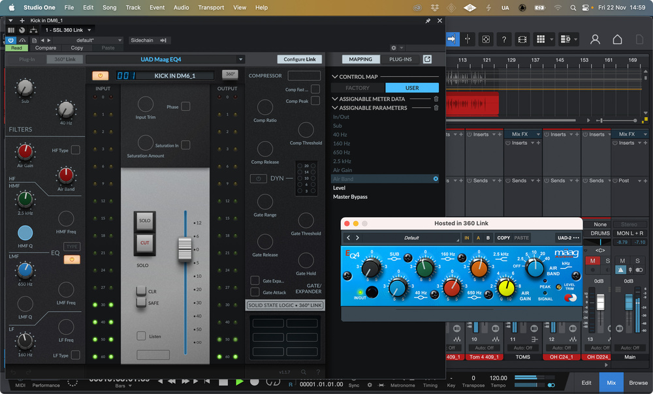Switch to the PLUG-INS tab

click(400, 59)
